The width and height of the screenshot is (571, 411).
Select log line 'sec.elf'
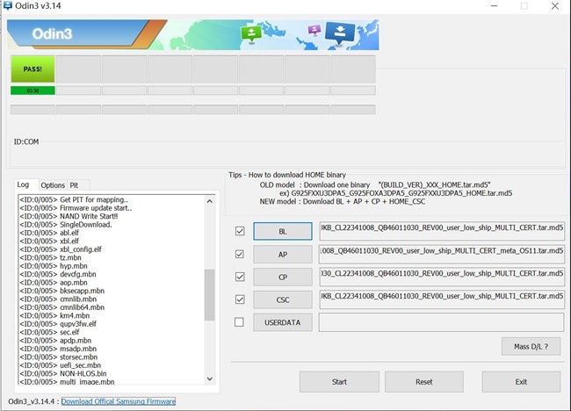pos(49,332)
